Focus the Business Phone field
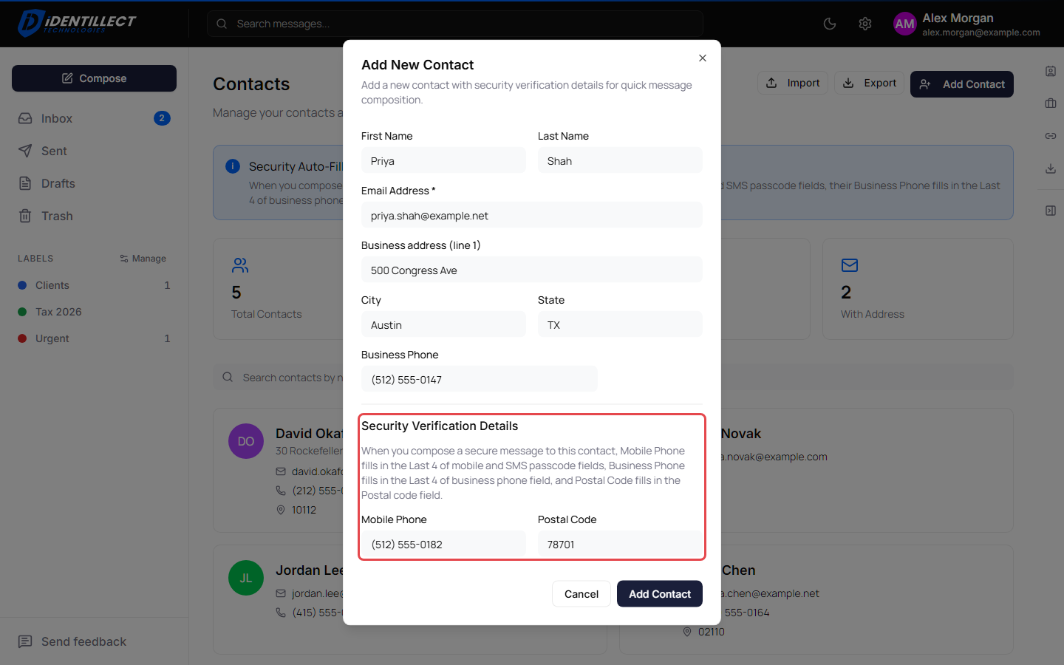The image size is (1064, 665). point(480,379)
